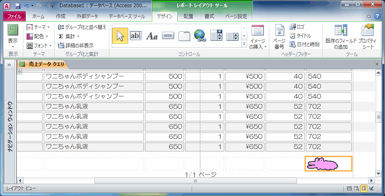Click the ロゴ button
Image resolution: width=385 pixels, height=196 pixels.
(297, 27)
